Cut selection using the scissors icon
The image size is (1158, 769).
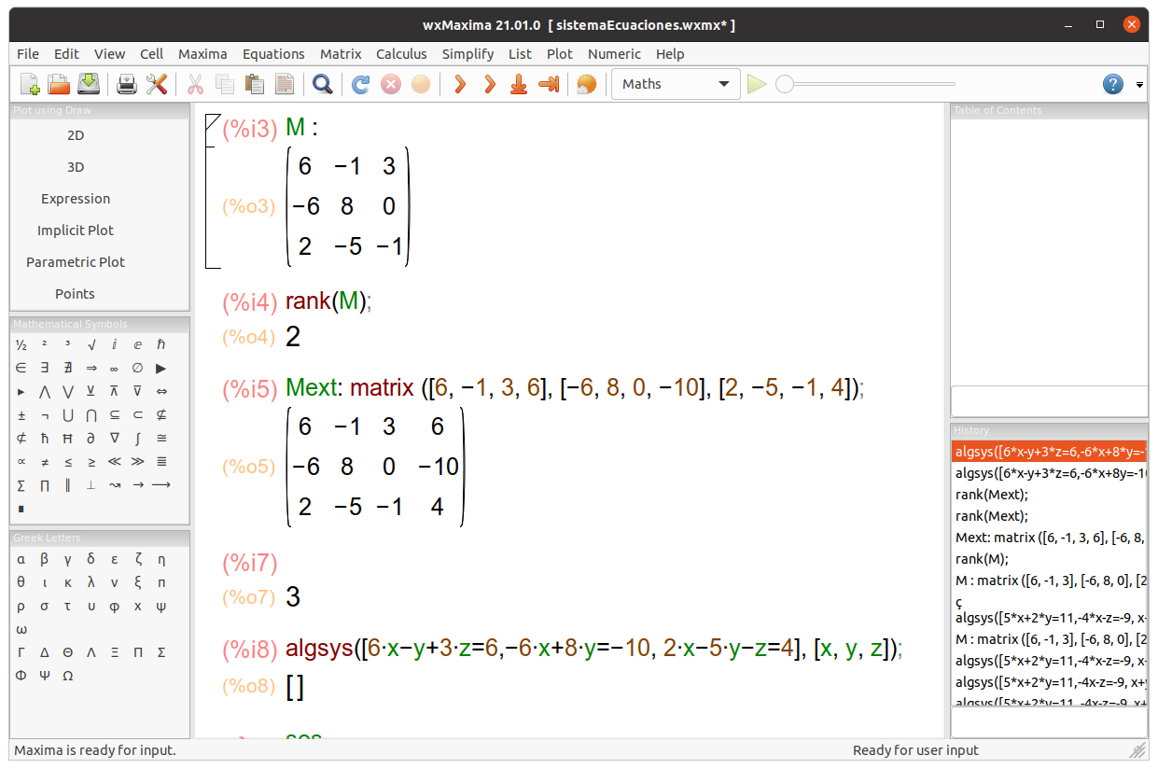coord(196,84)
